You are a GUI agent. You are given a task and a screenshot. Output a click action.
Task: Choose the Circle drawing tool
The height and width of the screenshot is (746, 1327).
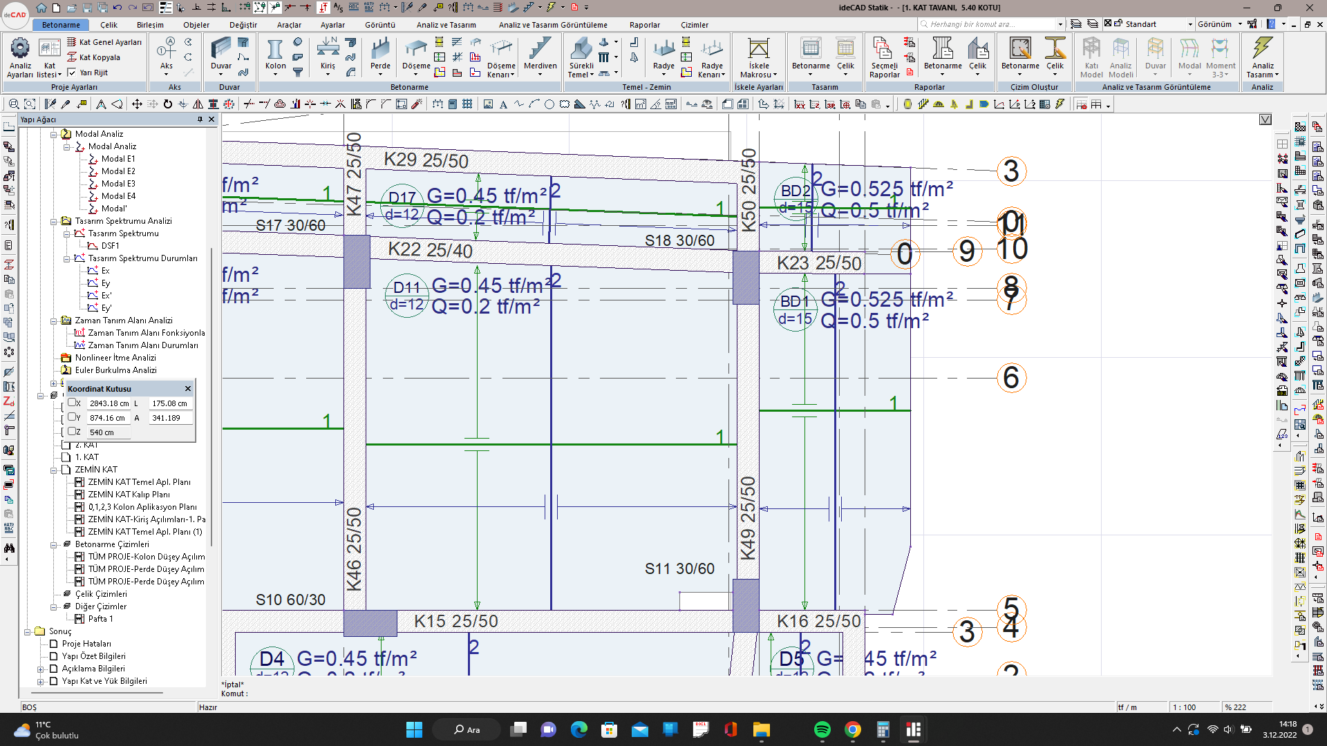tap(549, 104)
